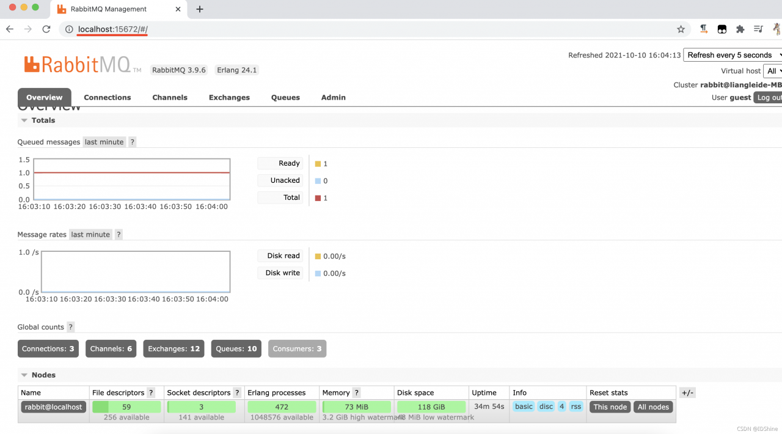This screenshot has width=782, height=434.
Task: Open a new browser tab with plus
Action: pyautogui.click(x=199, y=9)
